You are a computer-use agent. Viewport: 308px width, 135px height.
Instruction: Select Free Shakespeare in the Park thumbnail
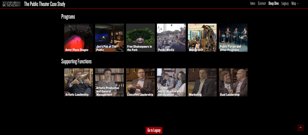(x=141, y=38)
